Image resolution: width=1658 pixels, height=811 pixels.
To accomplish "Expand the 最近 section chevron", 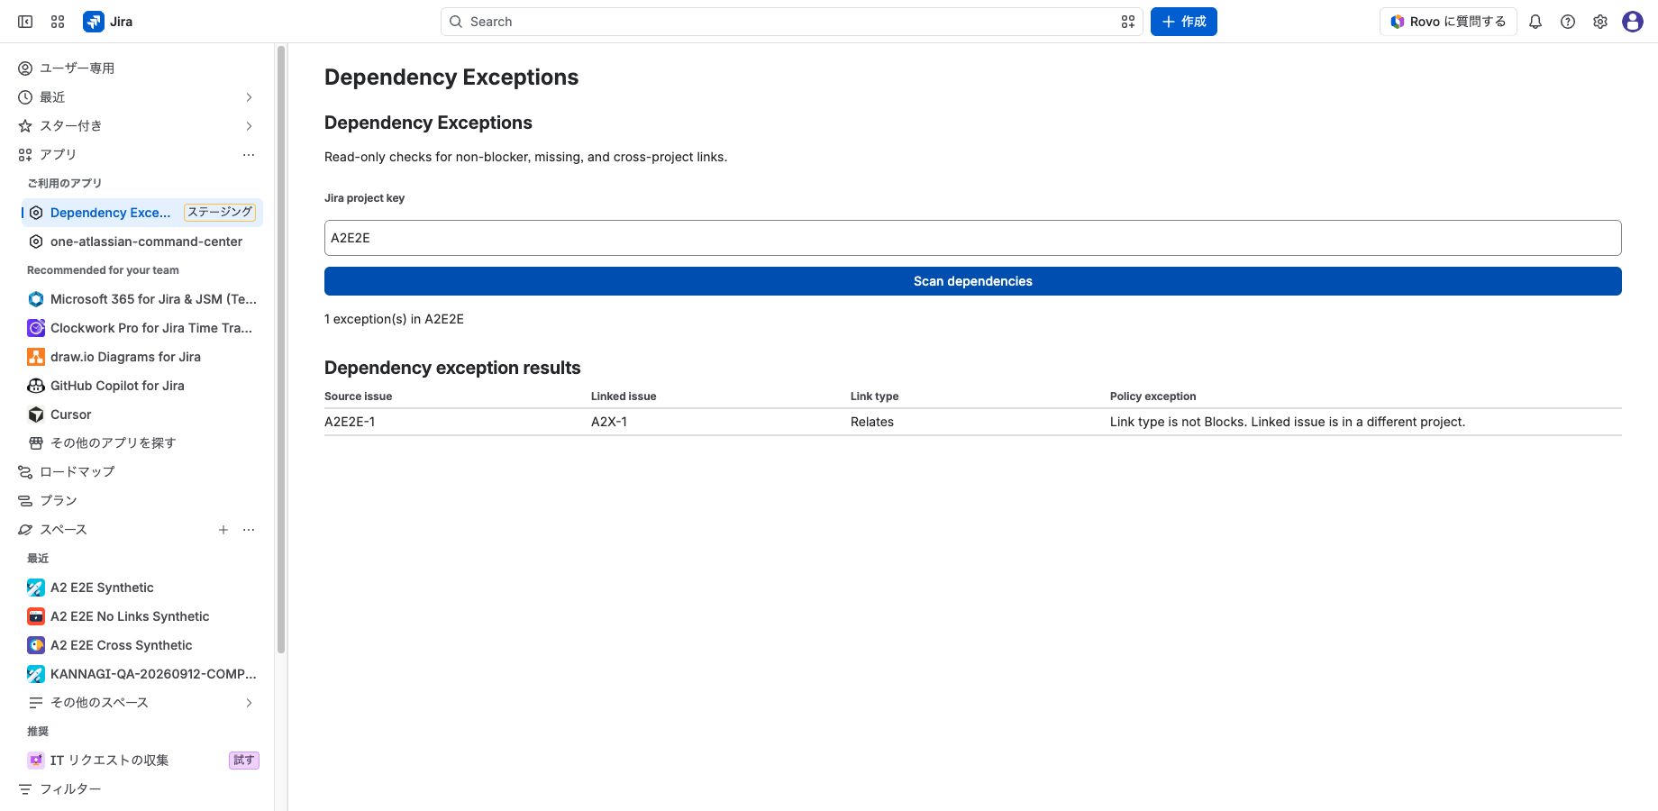I will point(249,97).
